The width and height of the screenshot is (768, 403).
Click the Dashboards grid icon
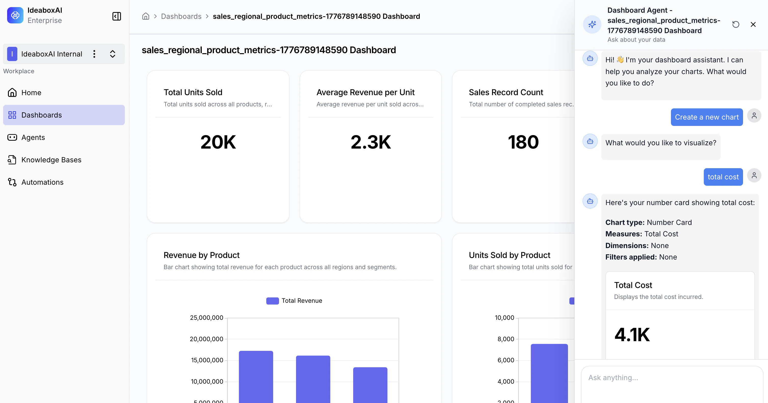coord(12,115)
